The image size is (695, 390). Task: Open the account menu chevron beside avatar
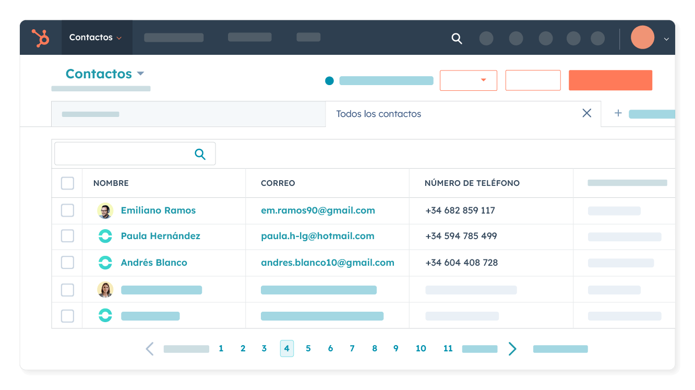click(x=666, y=39)
